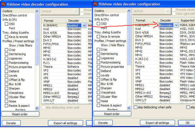Open Show / hide filters in right window
This screenshot has width=195, height=136.
click(x=112, y=45)
